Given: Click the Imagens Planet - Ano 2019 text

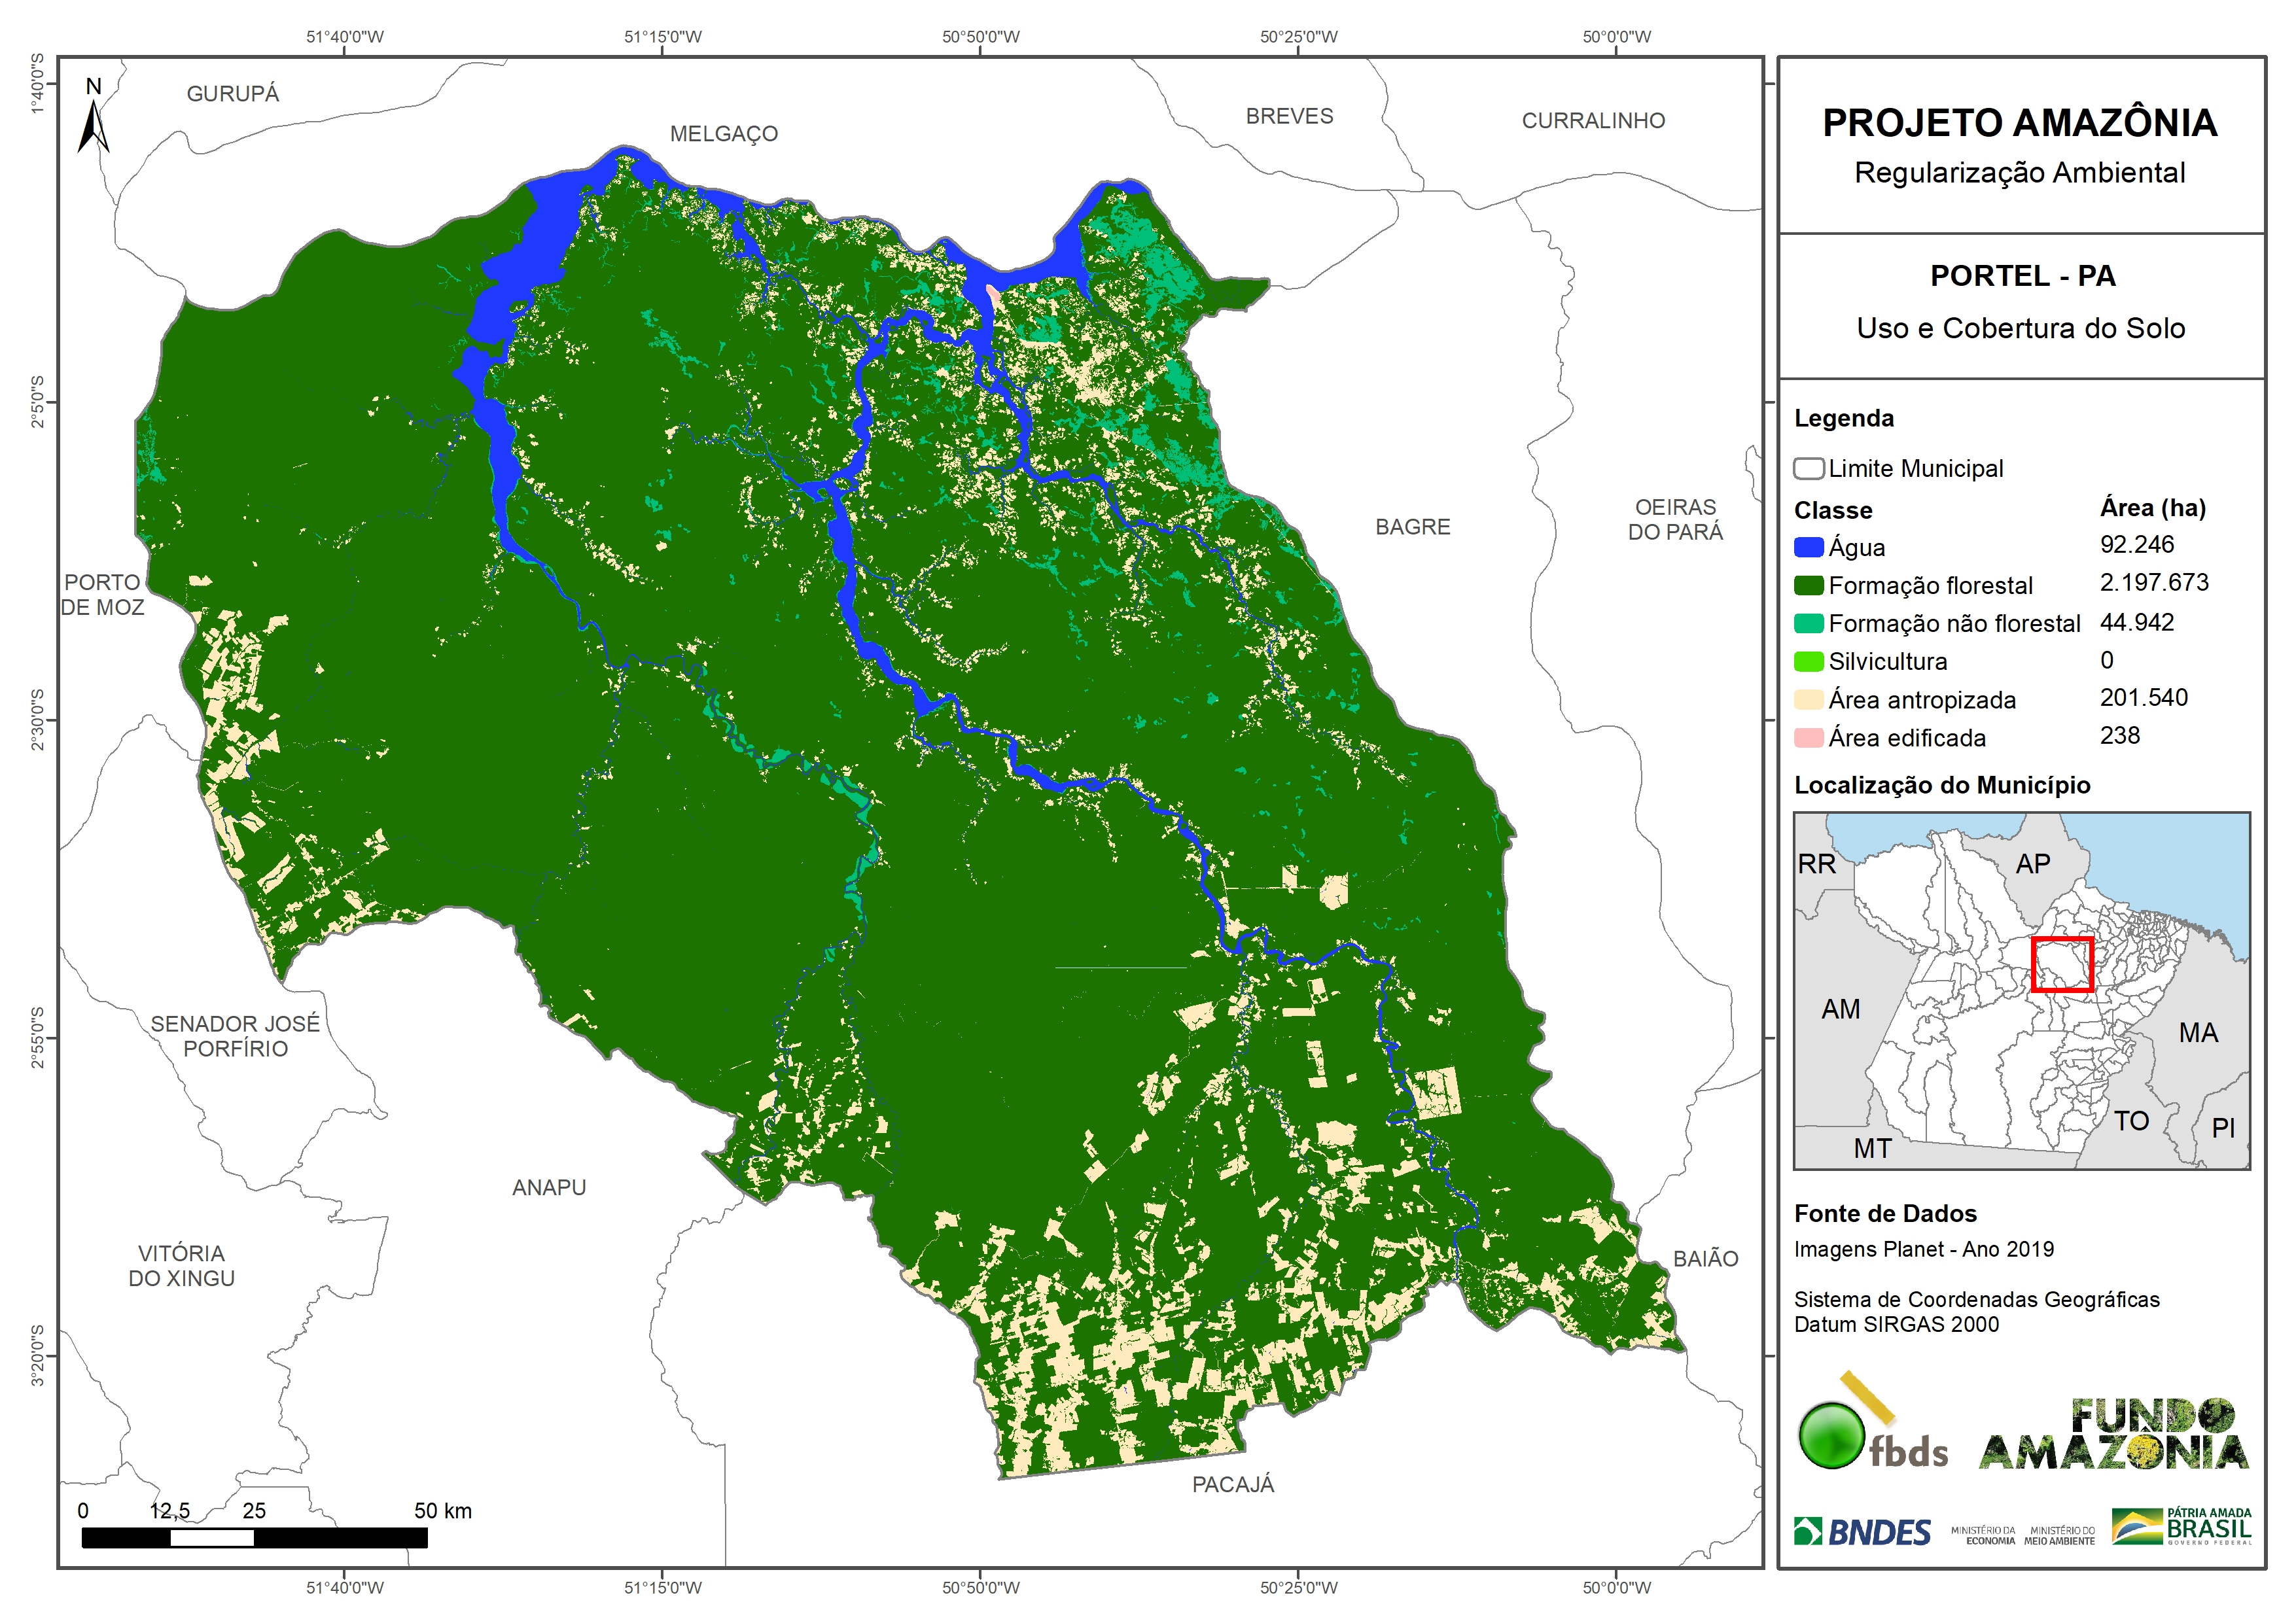Looking at the screenshot, I should [1923, 1249].
